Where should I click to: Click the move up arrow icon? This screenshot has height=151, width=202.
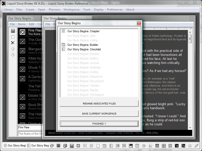tap(13, 49)
